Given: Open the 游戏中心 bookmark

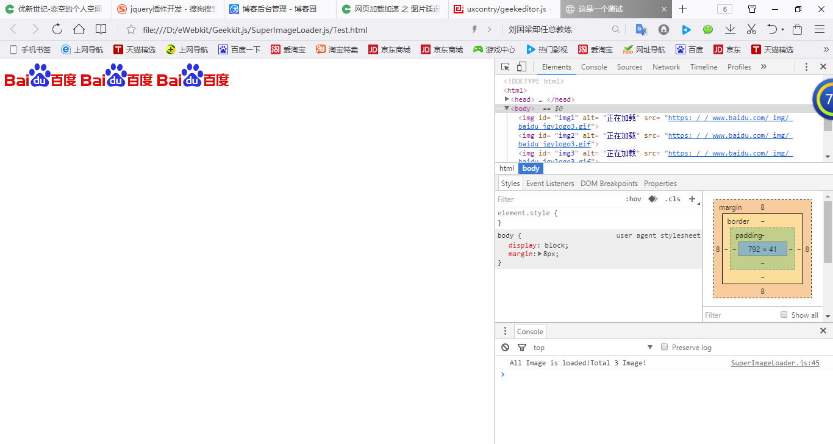Looking at the screenshot, I should [x=494, y=50].
